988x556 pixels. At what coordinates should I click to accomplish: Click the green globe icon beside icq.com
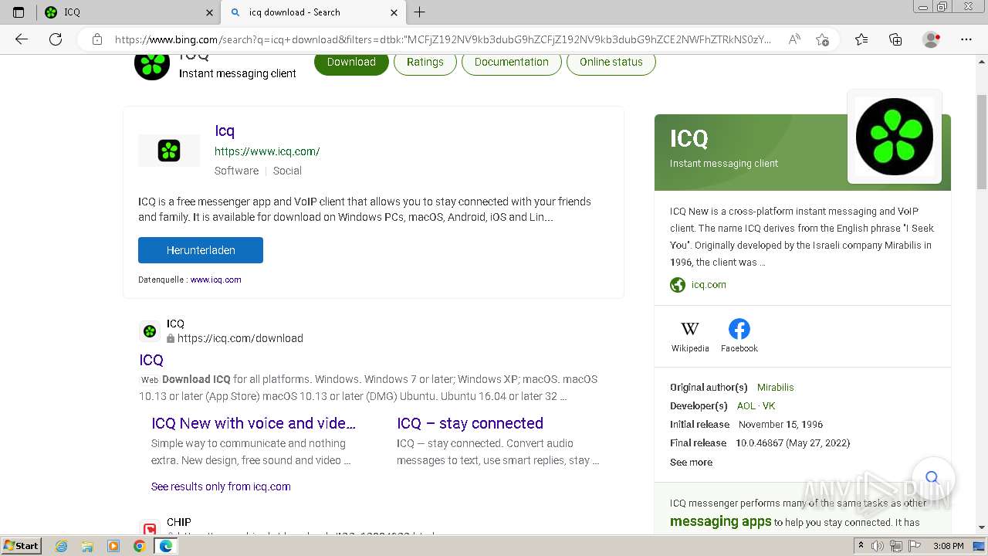pos(678,285)
